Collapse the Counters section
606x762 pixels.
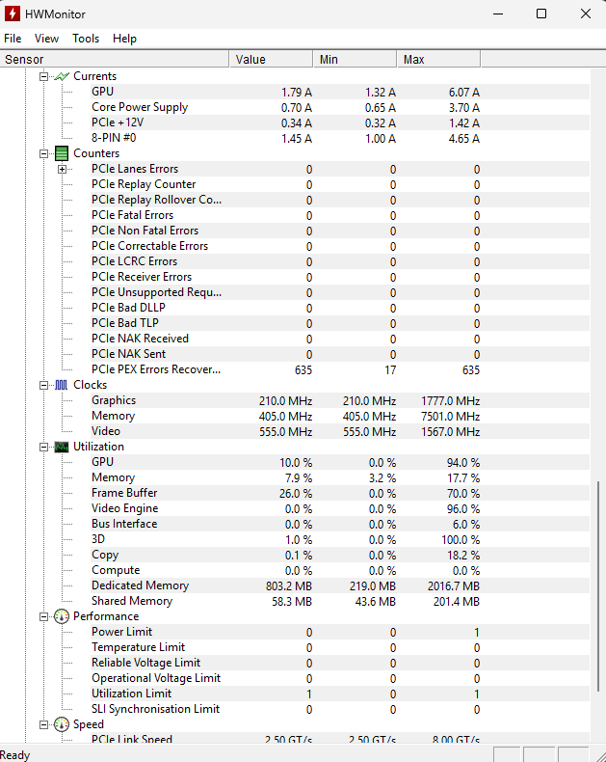(43, 153)
